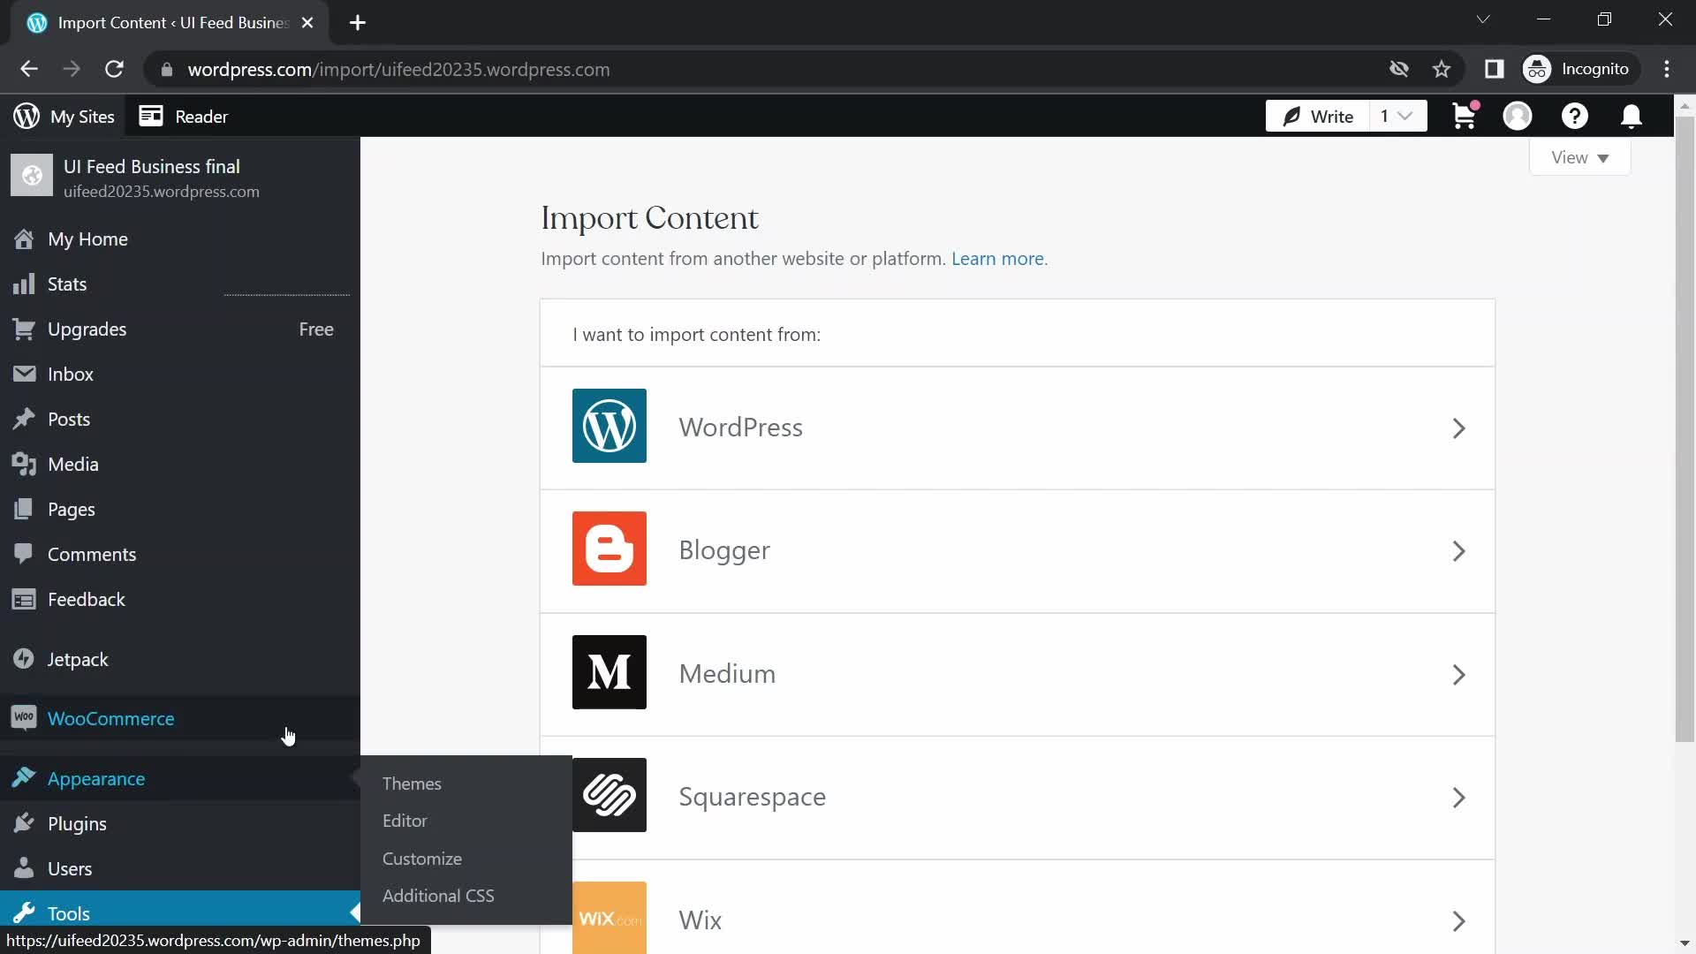Click the Reader icon in top navigation
1696x954 pixels.
click(x=153, y=116)
